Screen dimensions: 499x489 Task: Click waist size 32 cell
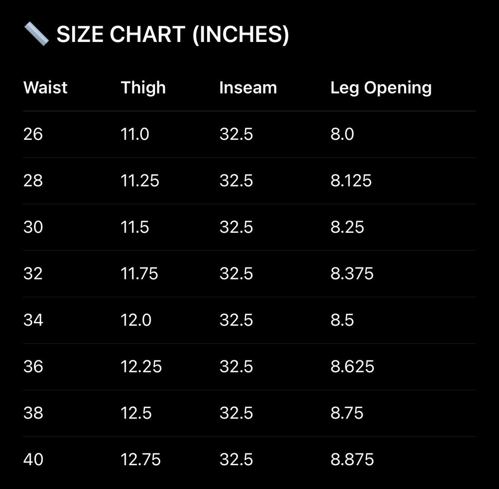point(33,274)
